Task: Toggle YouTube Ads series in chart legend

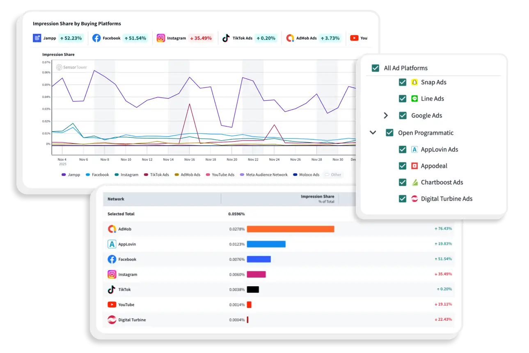Action: click(220, 175)
